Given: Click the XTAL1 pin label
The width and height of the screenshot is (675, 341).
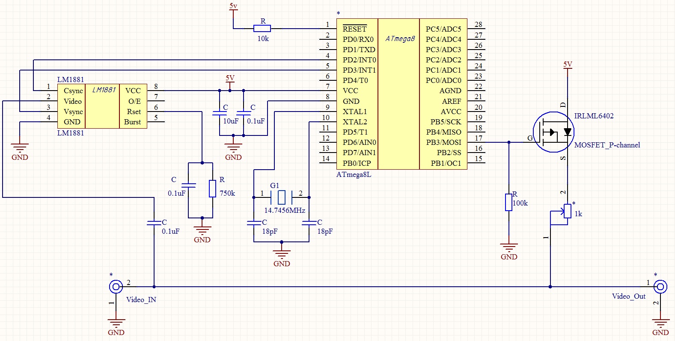Looking at the screenshot, I should (x=355, y=112).
